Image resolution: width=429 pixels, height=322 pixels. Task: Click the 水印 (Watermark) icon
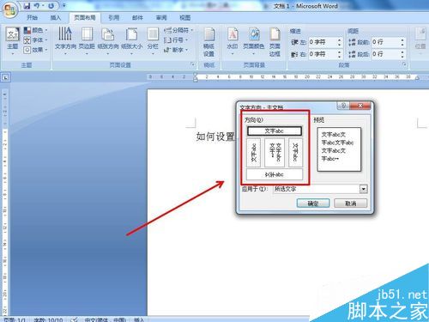(233, 40)
